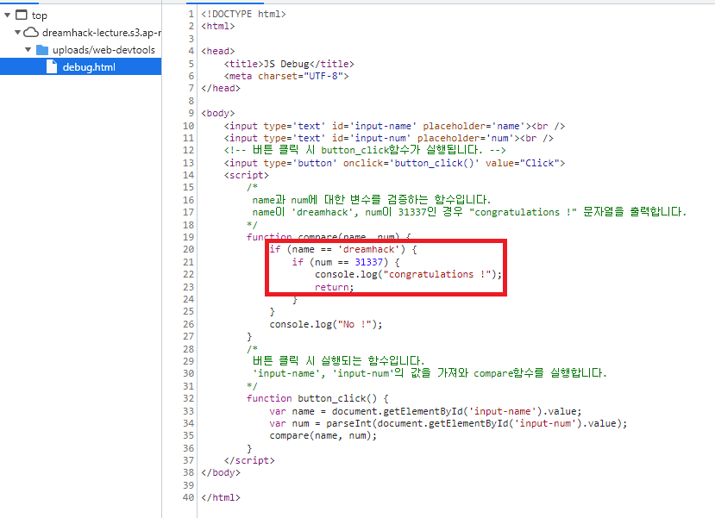Screen dimensions: 715x518
Task: Set breakpoint on line number 22
Action: (x=188, y=274)
